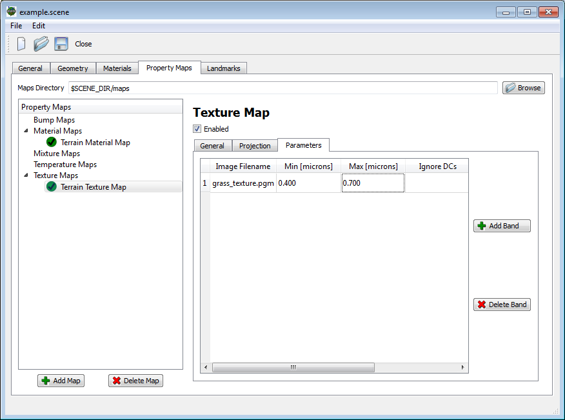The height and width of the screenshot is (420, 565).
Task: Open the File menu
Action: [16, 26]
